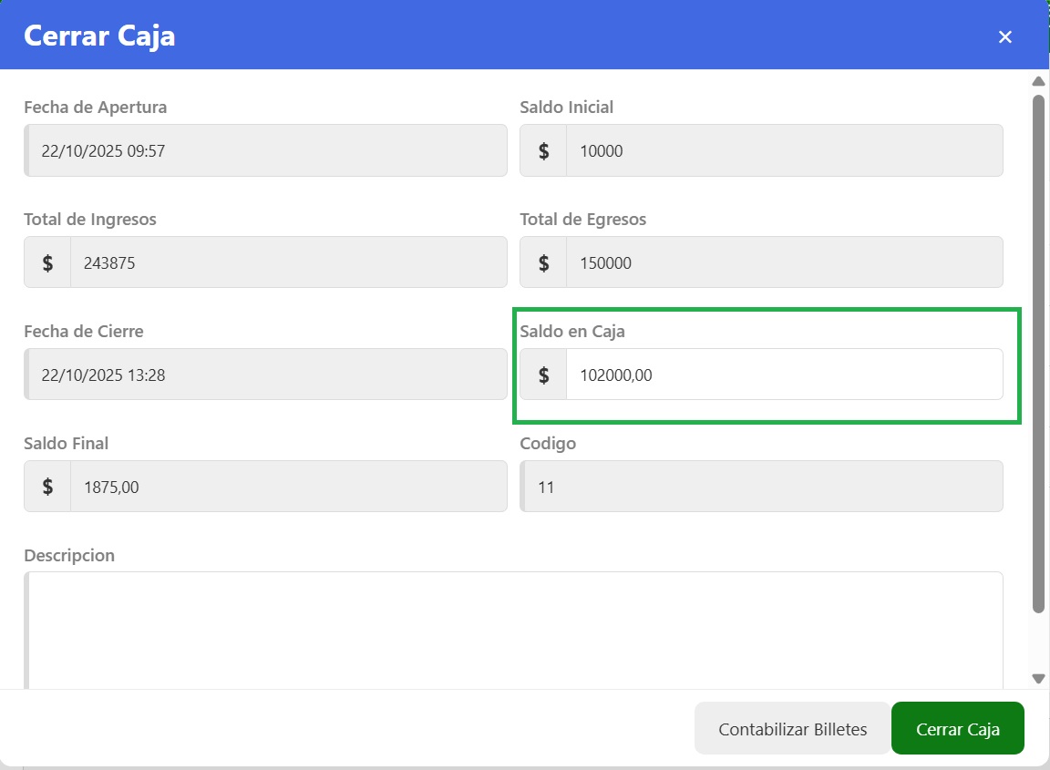This screenshot has width=1050, height=770.
Task: Focus the Saldo en Caja amount field
Action: 784,375
